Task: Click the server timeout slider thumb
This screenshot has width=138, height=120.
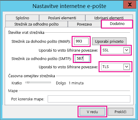Action: pos(28,82)
